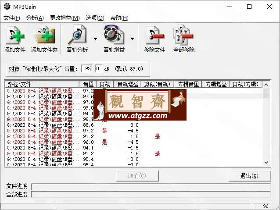This screenshot has height=210, width=280.
Task: Click the file list scroll up arrow
Action: pos(266,85)
